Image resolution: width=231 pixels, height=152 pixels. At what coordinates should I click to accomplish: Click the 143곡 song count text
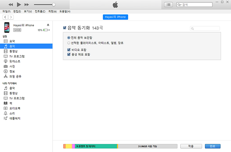(98, 28)
